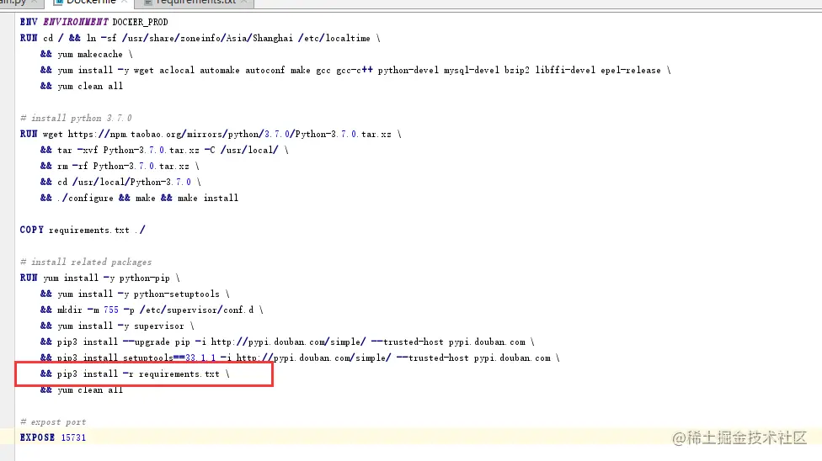Click the 'yum makecache' line
This screenshot has height=461, width=822.
(87, 55)
